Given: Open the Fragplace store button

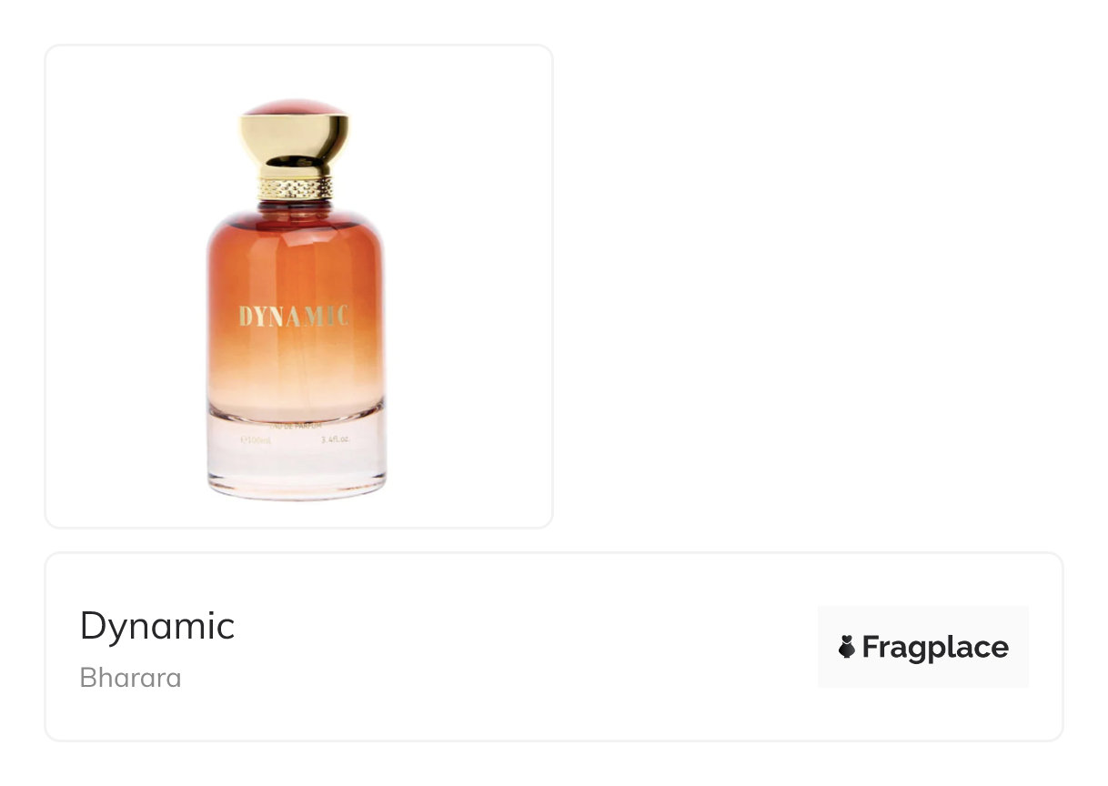Looking at the screenshot, I should [922, 647].
